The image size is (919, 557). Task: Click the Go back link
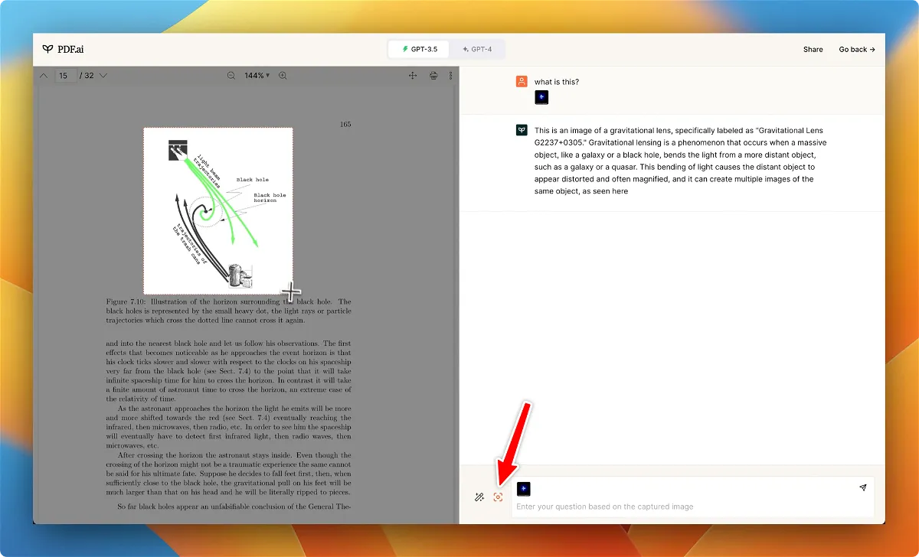856,49
